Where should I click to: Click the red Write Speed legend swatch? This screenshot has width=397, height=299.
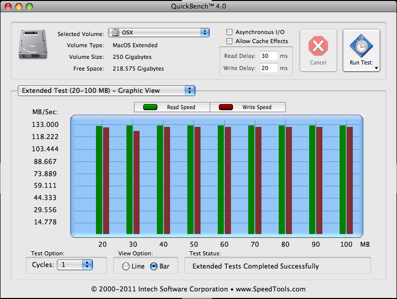pyautogui.click(x=226, y=107)
